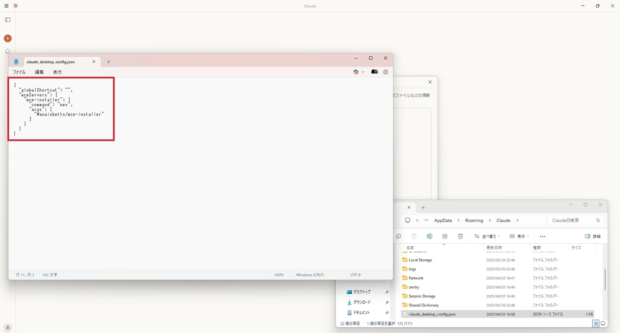Rename the file using rename icon
This screenshot has height=333, width=620.
tap(429, 236)
